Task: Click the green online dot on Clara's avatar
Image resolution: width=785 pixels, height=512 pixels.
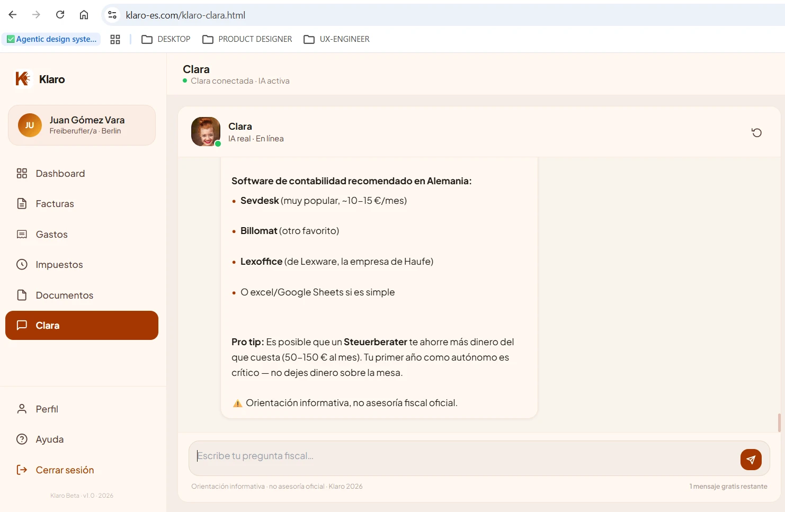Action: tap(218, 143)
